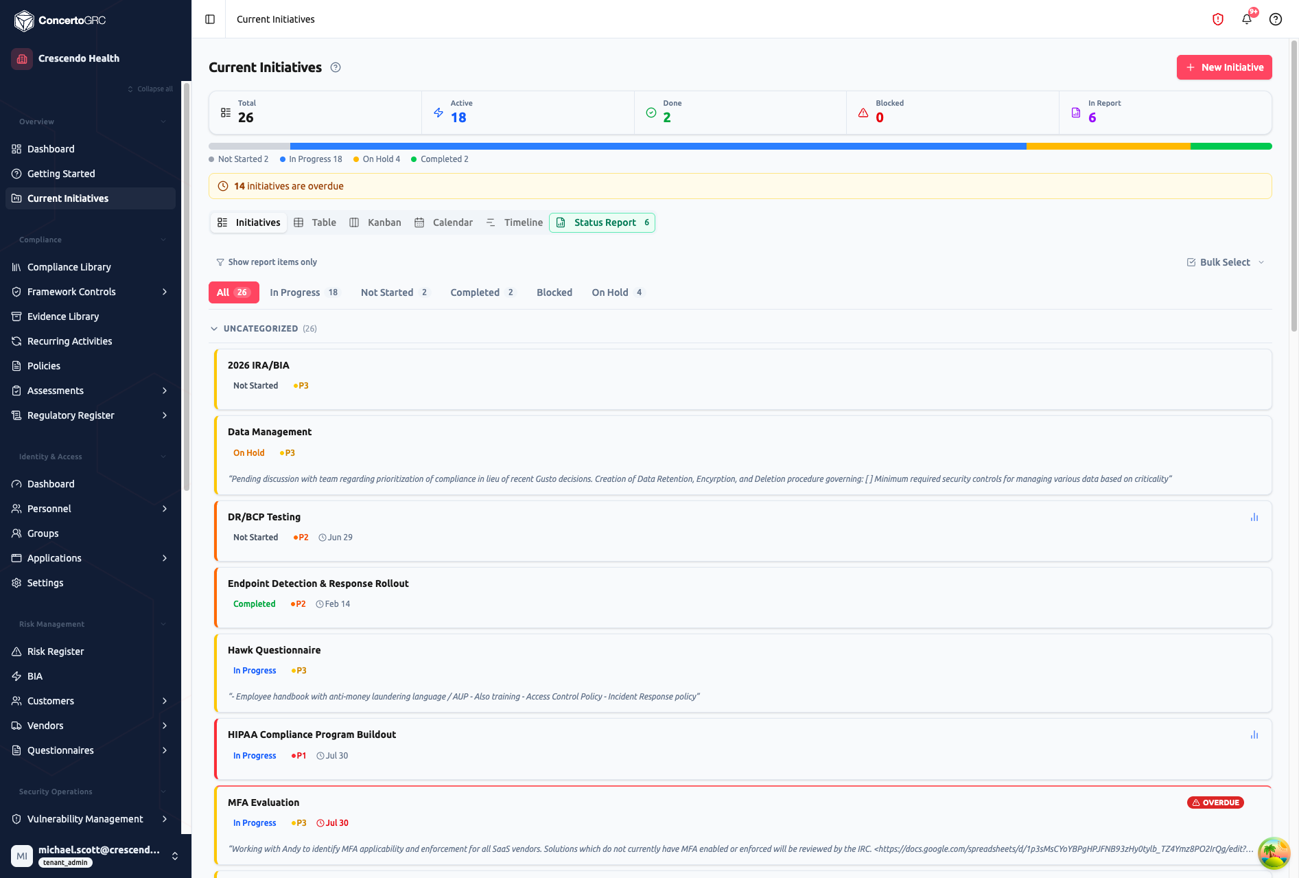
Task: Click blue In Progress progress bar segment
Action: (x=658, y=146)
